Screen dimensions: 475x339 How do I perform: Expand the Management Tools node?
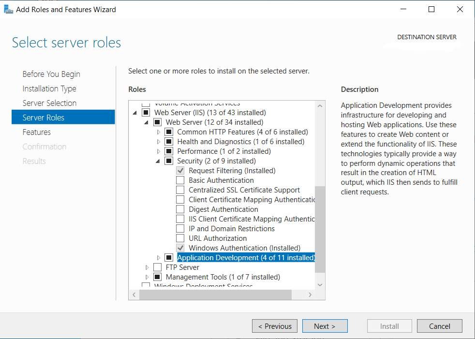click(147, 277)
